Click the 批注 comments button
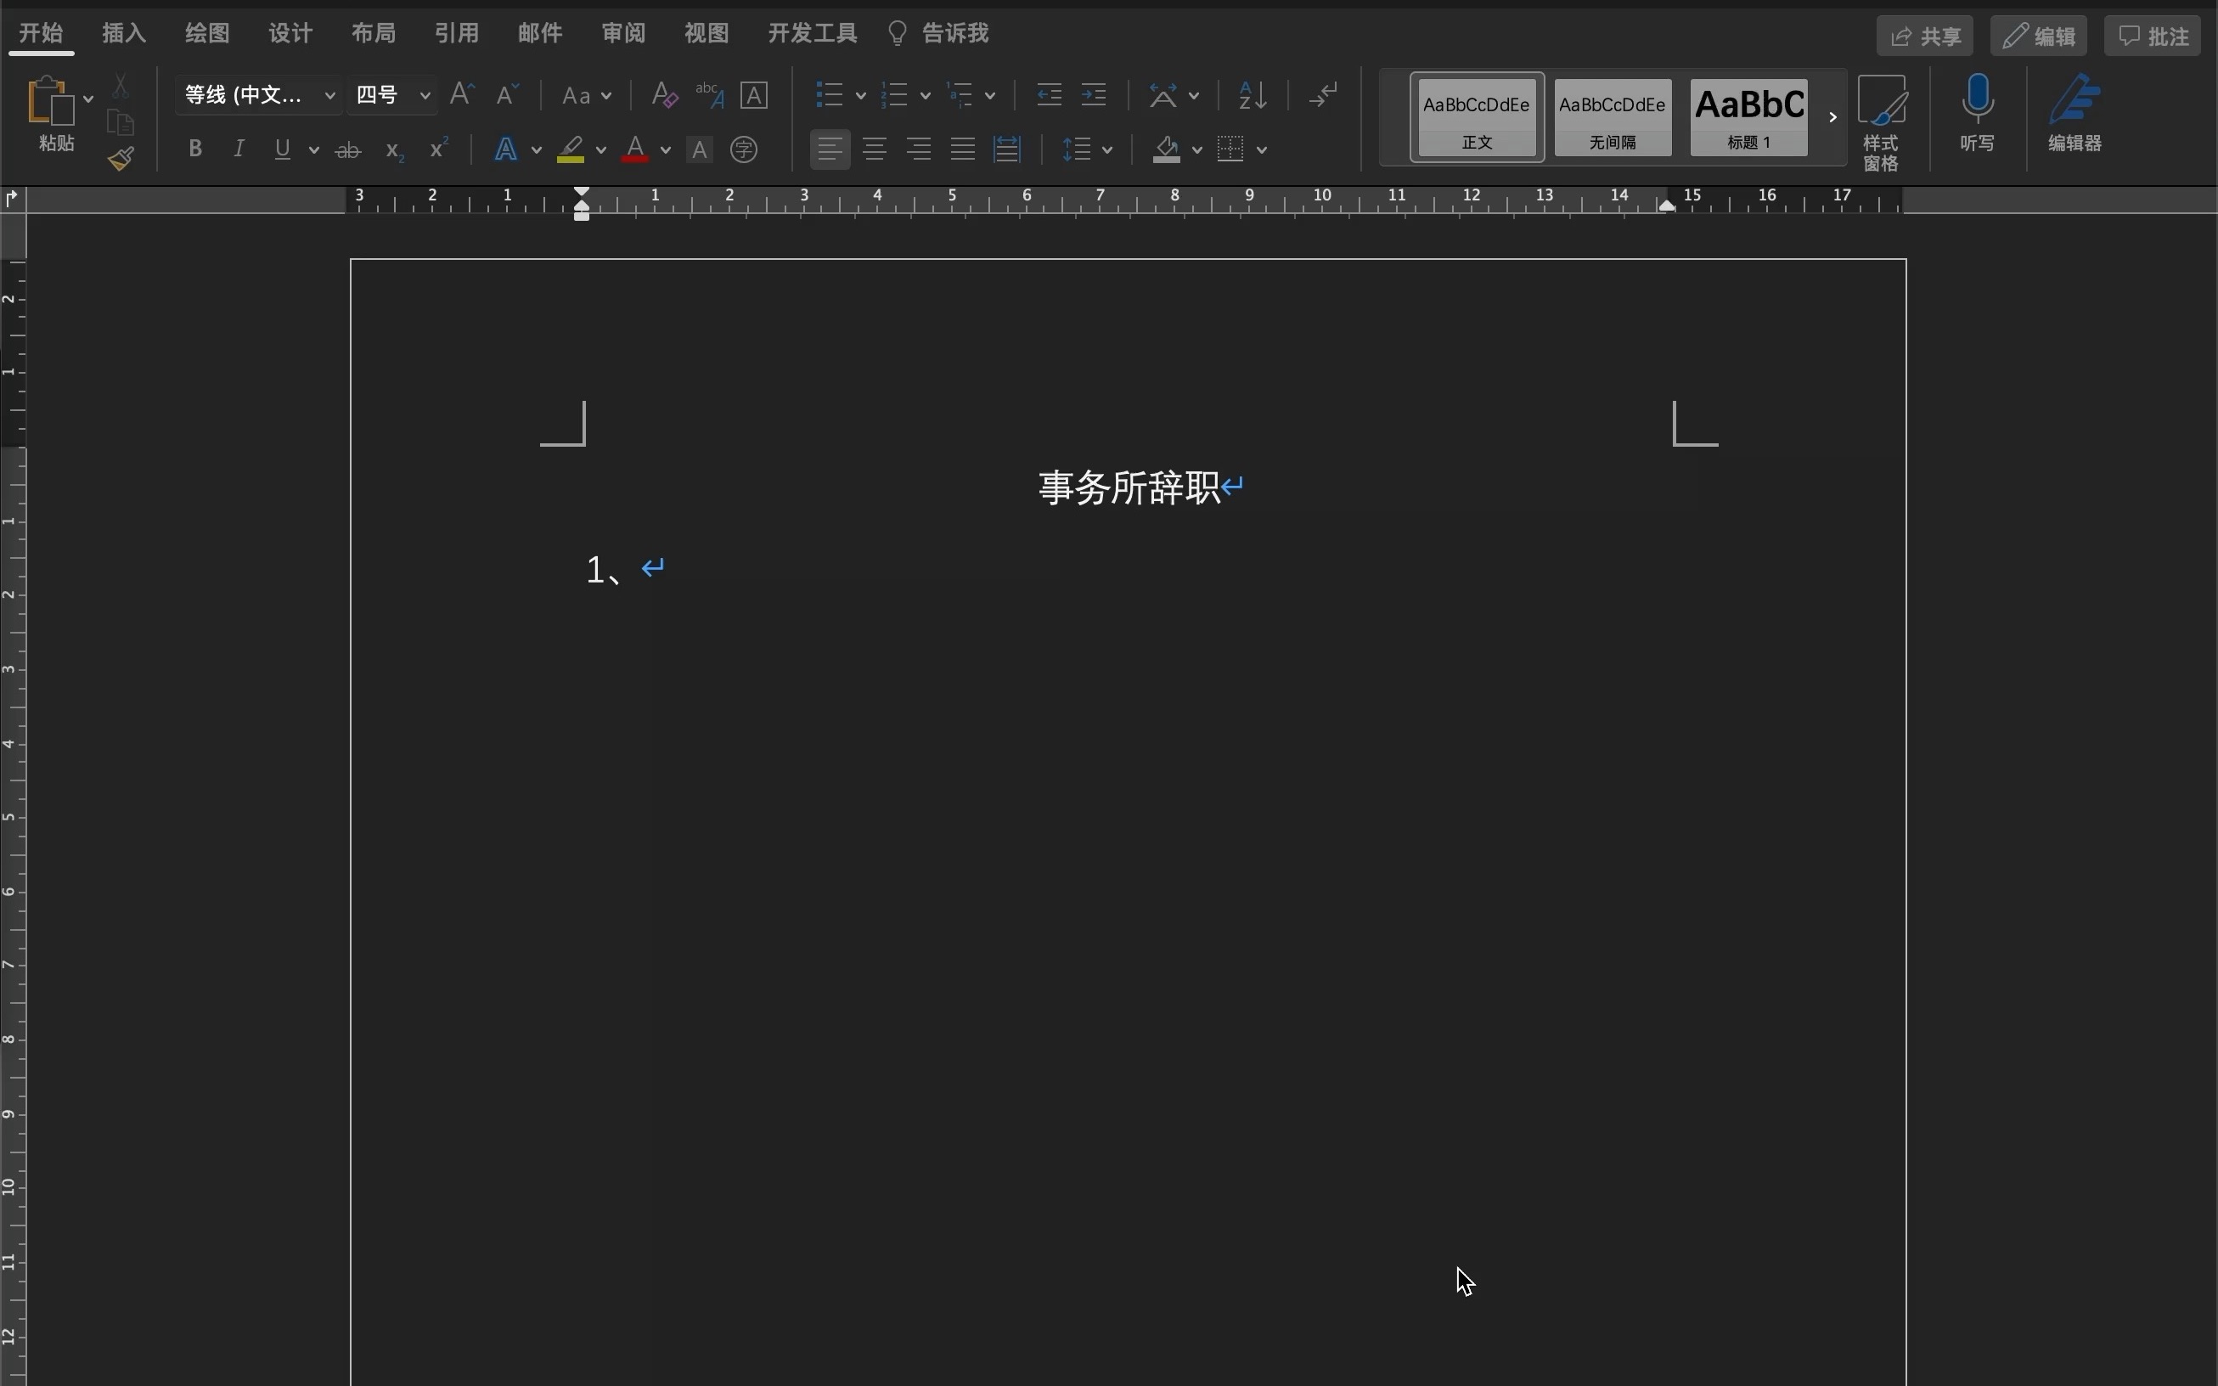Viewport: 2218px width, 1386px height. [x=2153, y=36]
